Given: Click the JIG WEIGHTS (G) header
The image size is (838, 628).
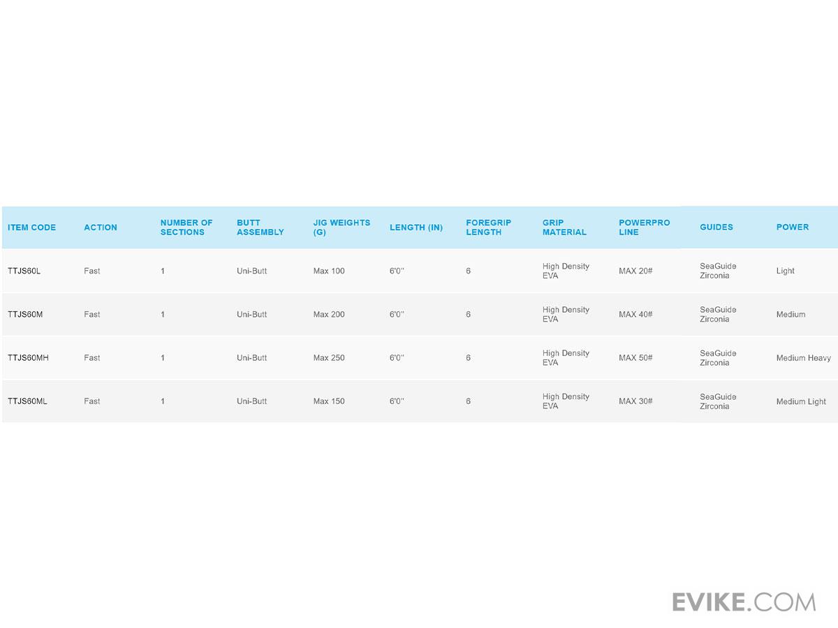Looking at the screenshot, I should [x=341, y=227].
